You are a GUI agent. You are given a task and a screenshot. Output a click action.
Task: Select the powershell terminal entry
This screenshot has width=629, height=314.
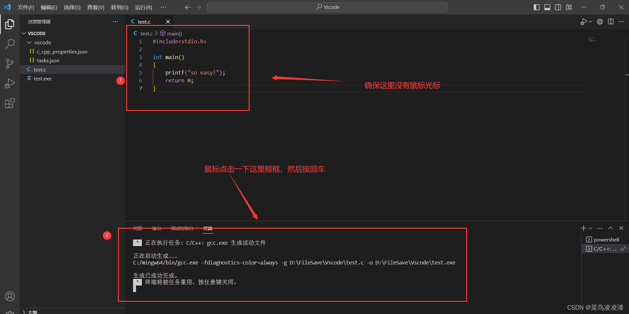(x=605, y=240)
